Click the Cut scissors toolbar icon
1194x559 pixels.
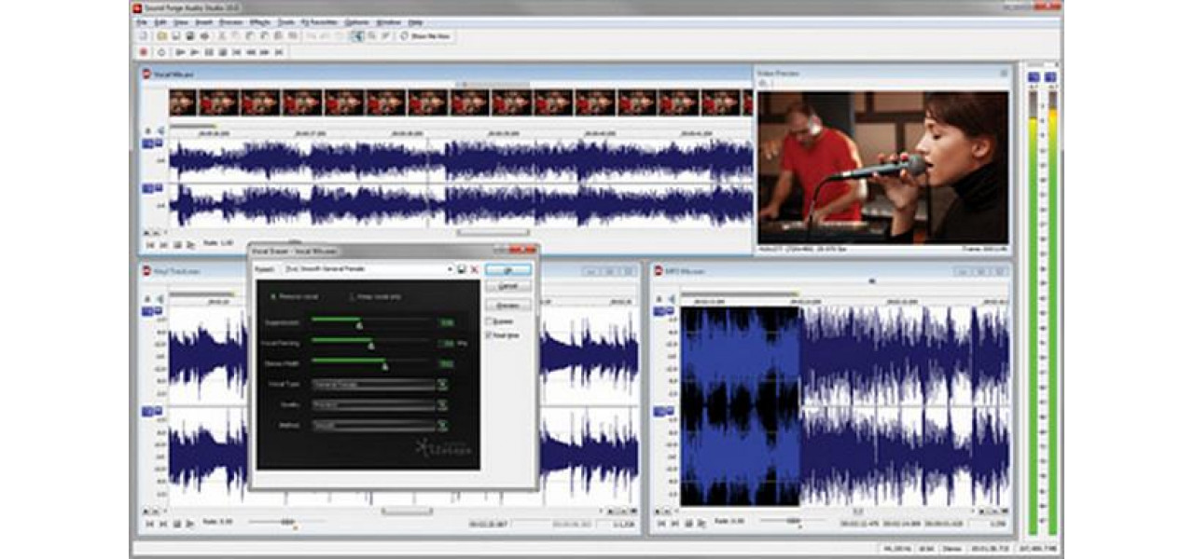tap(224, 35)
